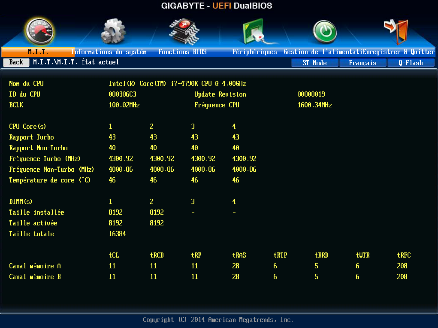Select the Rapport Non-Turbo row label
This screenshot has width=438, height=328.
[38, 148]
